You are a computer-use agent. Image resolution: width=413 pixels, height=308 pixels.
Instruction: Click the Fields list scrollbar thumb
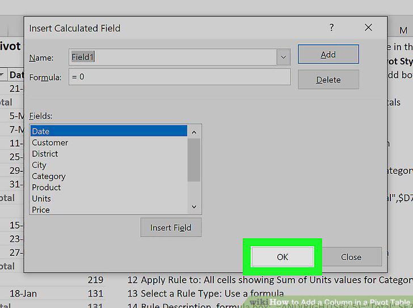194,160
